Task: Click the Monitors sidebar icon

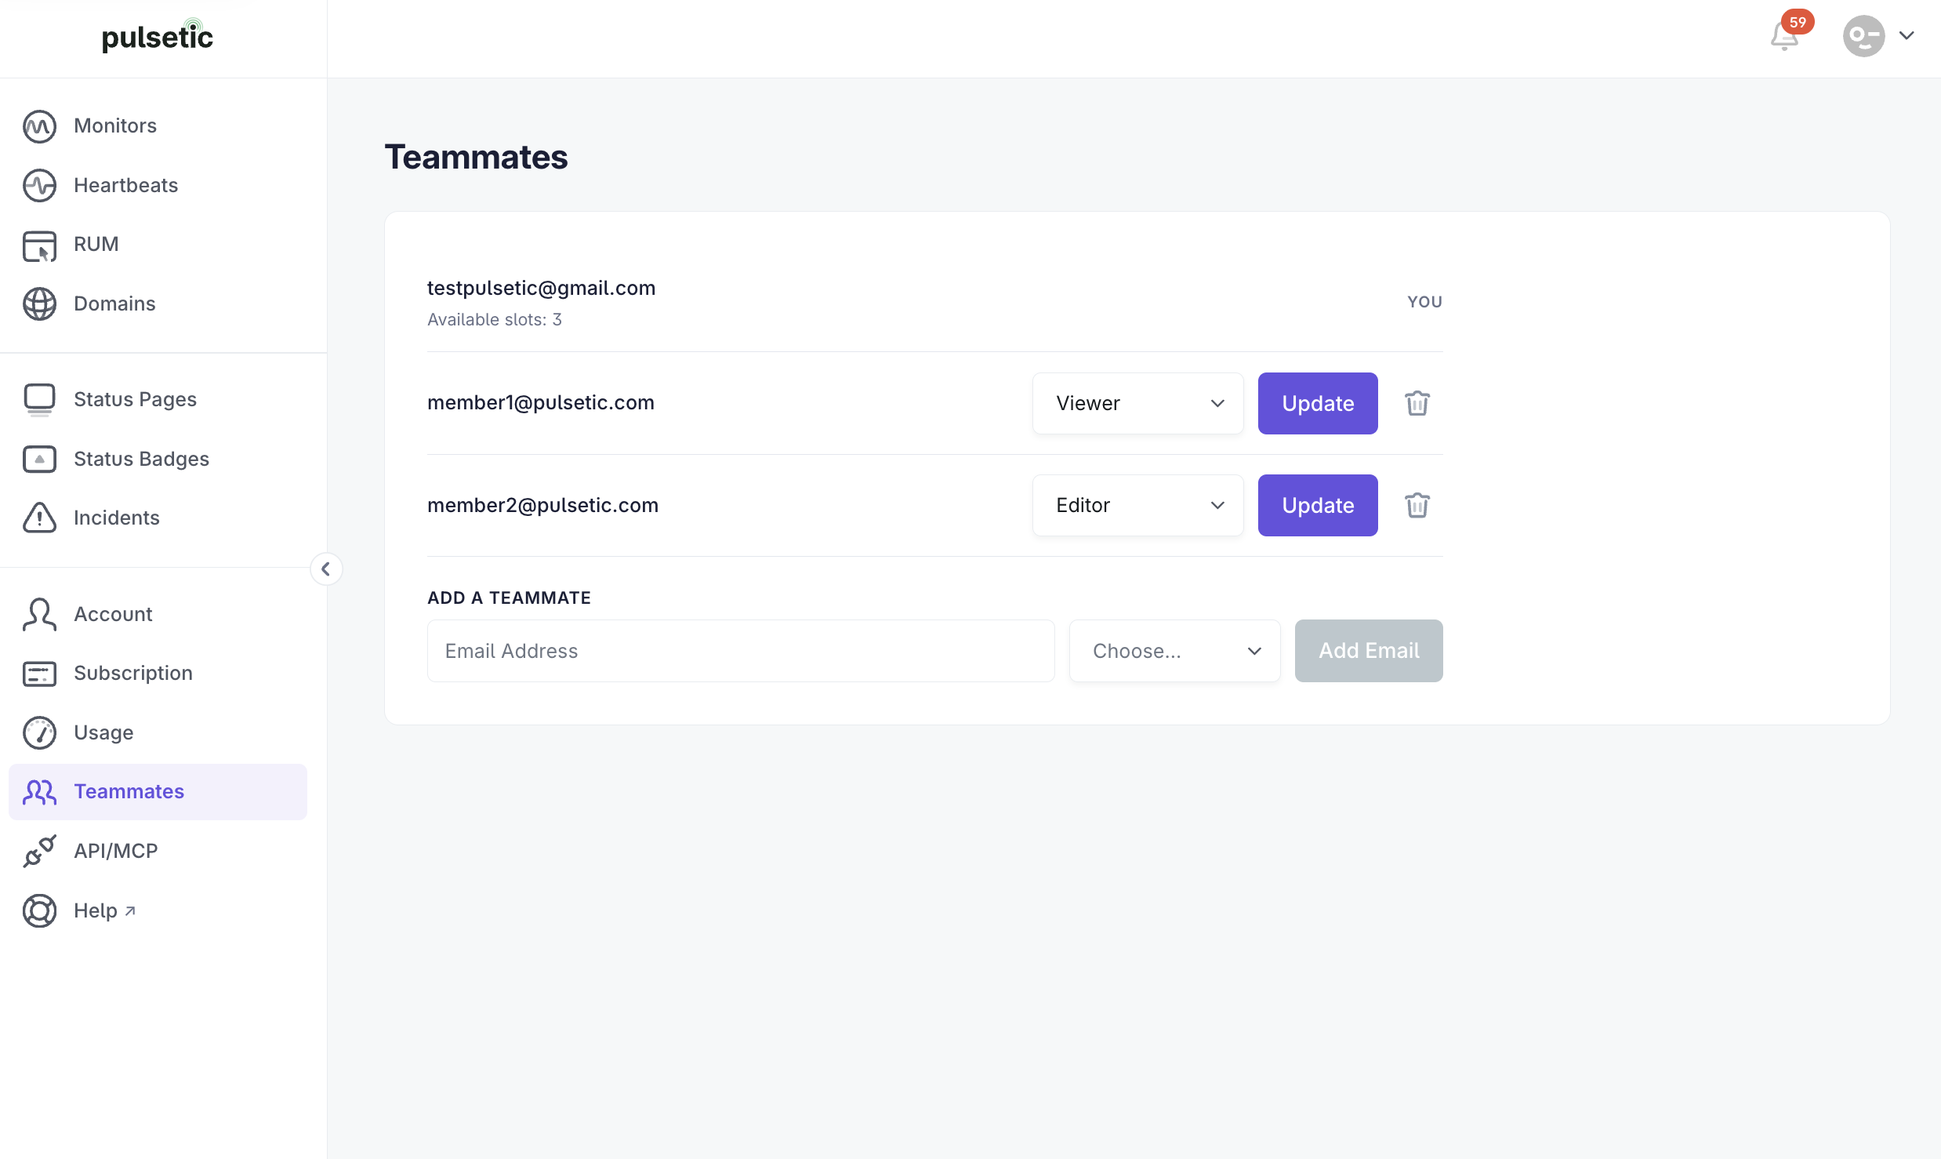Action: click(x=39, y=126)
